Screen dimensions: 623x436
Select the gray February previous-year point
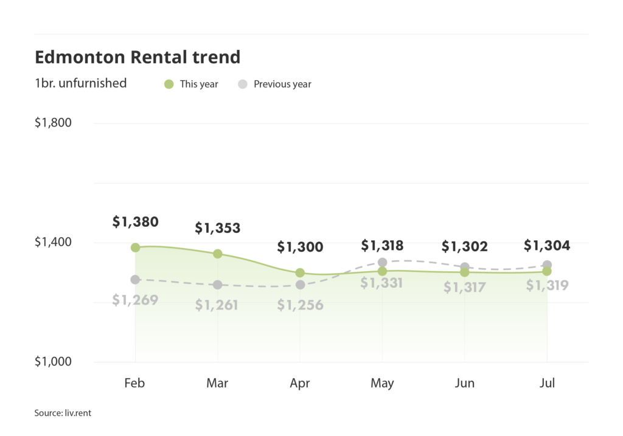point(135,280)
